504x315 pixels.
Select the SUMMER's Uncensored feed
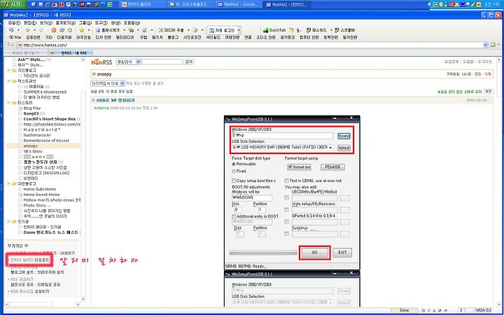click(45, 92)
